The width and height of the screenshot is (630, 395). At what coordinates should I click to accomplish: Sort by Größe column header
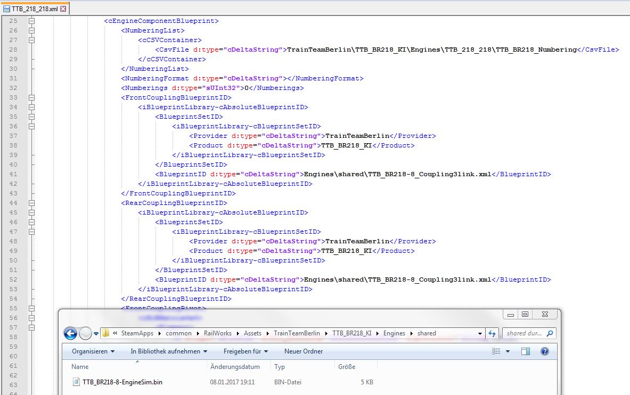(356, 366)
